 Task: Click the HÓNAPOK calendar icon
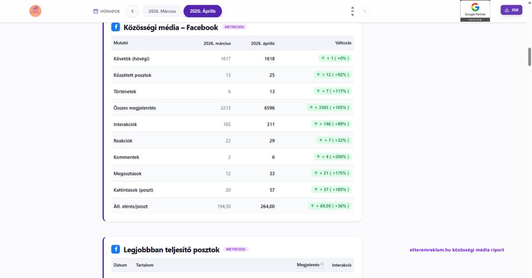click(x=96, y=11)
